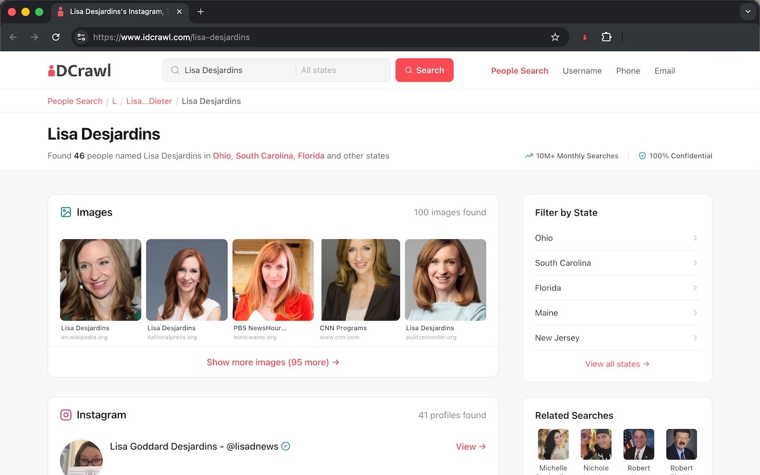Image resolution: width=760 pixels, height=475 pixels.
Task: Open the pulitzercenter.org image thumbnail
Action: pyautogui.click(x=446, y=280)
